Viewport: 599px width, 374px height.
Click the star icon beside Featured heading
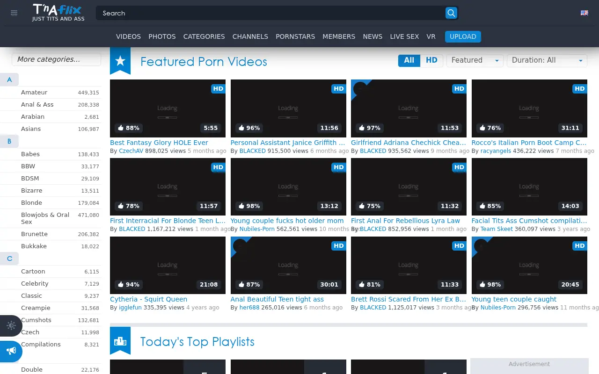coord(120,61)
